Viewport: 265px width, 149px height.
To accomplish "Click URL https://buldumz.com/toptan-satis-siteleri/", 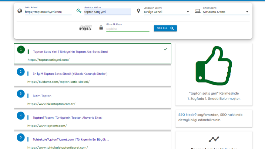I will point(58,82).
